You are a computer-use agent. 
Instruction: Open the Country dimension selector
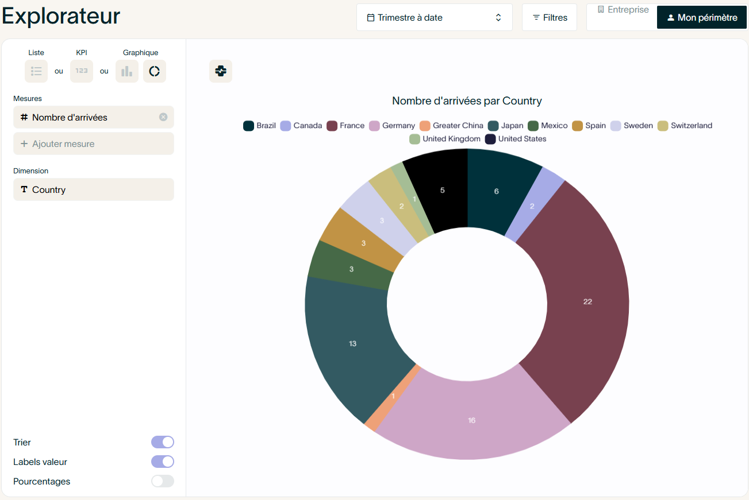[94, 189]
